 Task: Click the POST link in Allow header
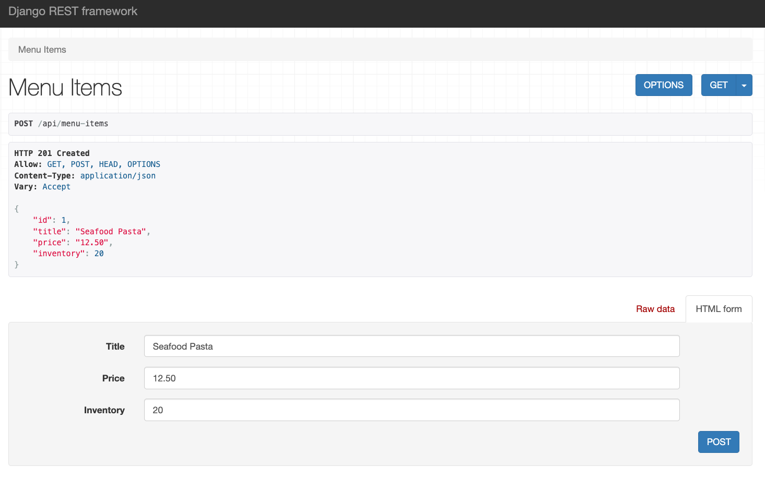pos(79,164)
